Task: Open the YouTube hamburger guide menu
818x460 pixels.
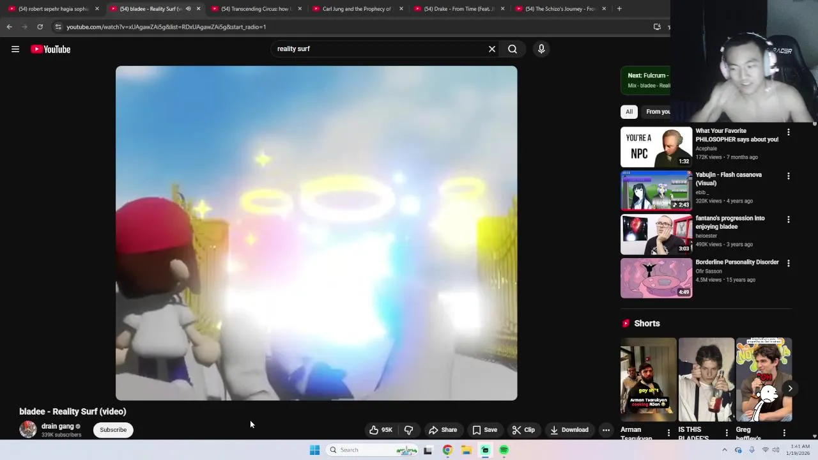Action: (15, 49)
